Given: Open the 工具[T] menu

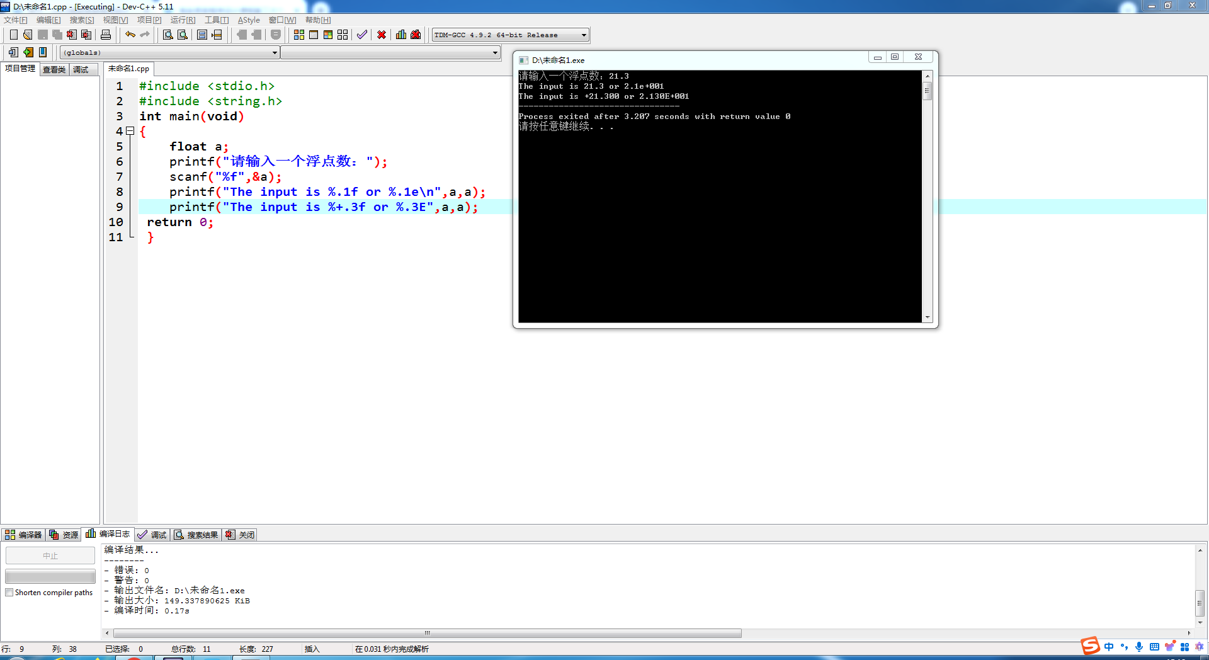Looking at the screenshot, I should pos(217,20).
